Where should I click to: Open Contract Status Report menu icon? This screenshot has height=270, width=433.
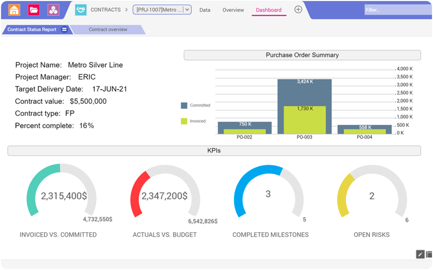click(x=64, y=29)
